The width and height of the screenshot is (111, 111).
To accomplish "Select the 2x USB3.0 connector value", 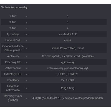I will tap(67, 80).
